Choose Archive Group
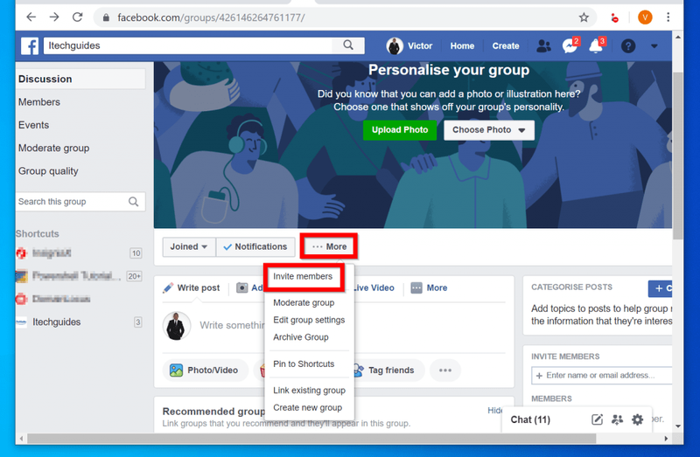 [x=301, y=337]
